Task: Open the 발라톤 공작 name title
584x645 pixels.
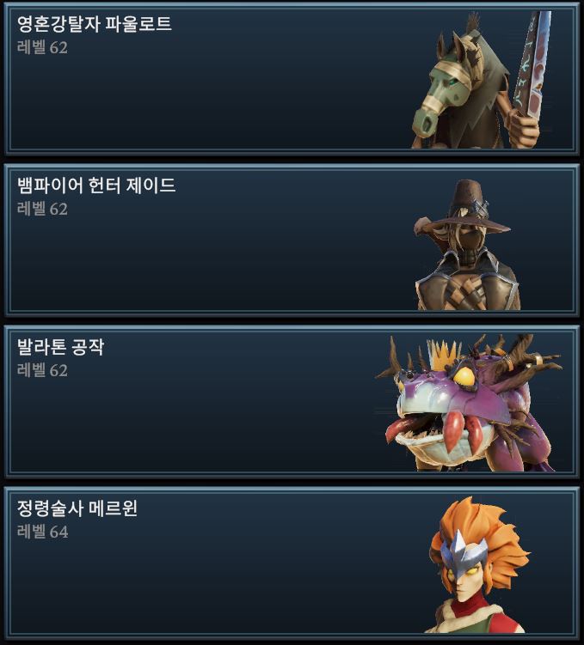Action: coord(60,347)
